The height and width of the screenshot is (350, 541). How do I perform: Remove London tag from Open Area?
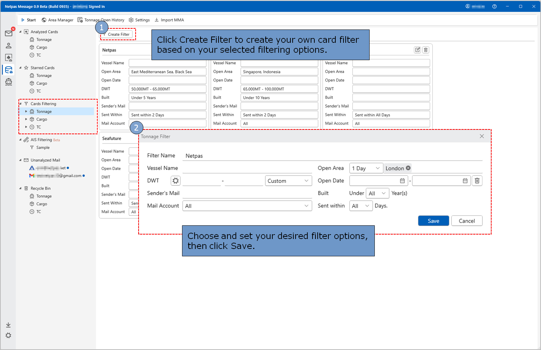[x=408, y=168]
